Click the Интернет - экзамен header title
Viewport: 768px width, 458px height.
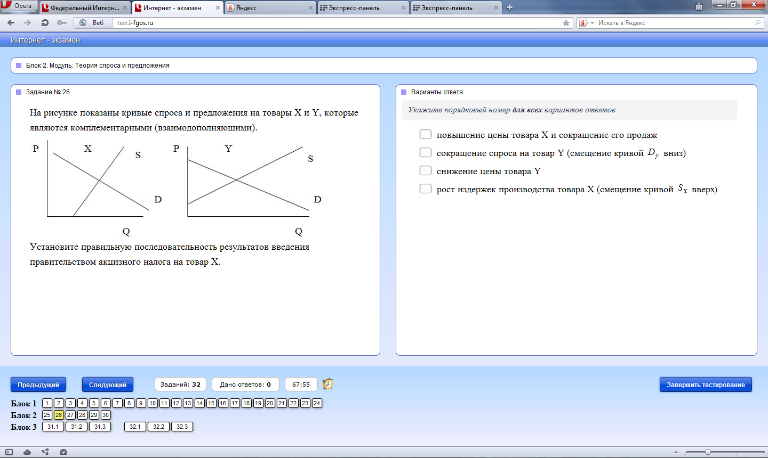(45, 40)
